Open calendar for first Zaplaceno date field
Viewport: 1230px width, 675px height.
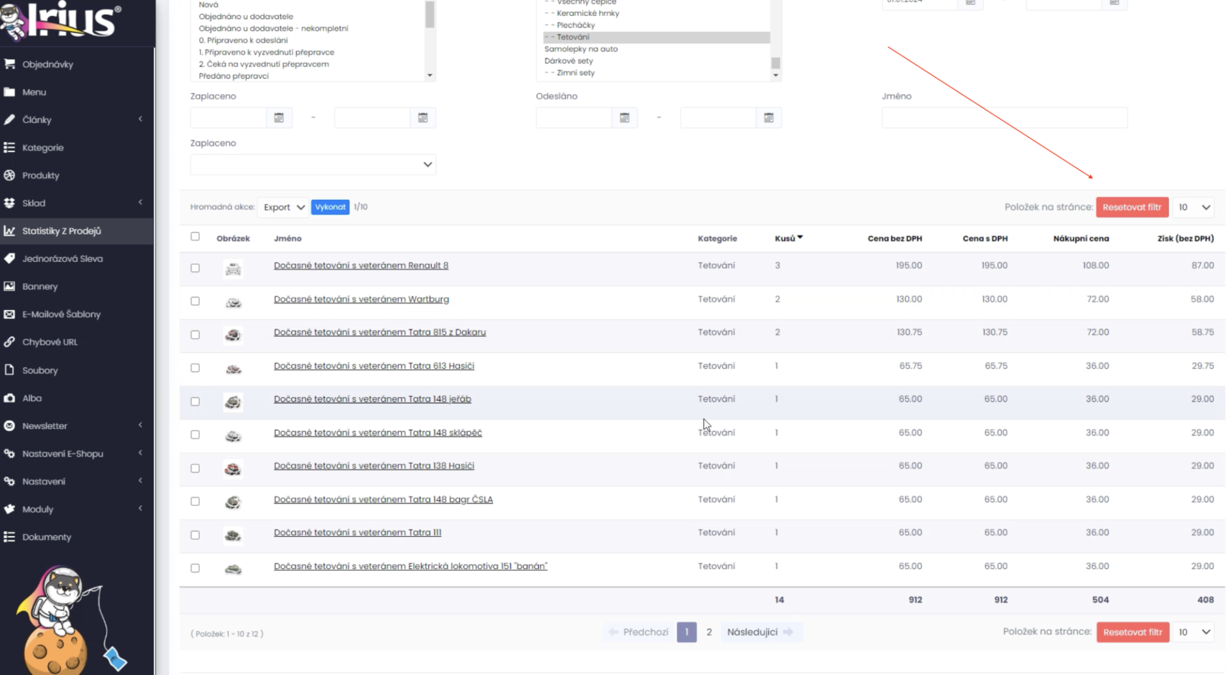(279, 118)
